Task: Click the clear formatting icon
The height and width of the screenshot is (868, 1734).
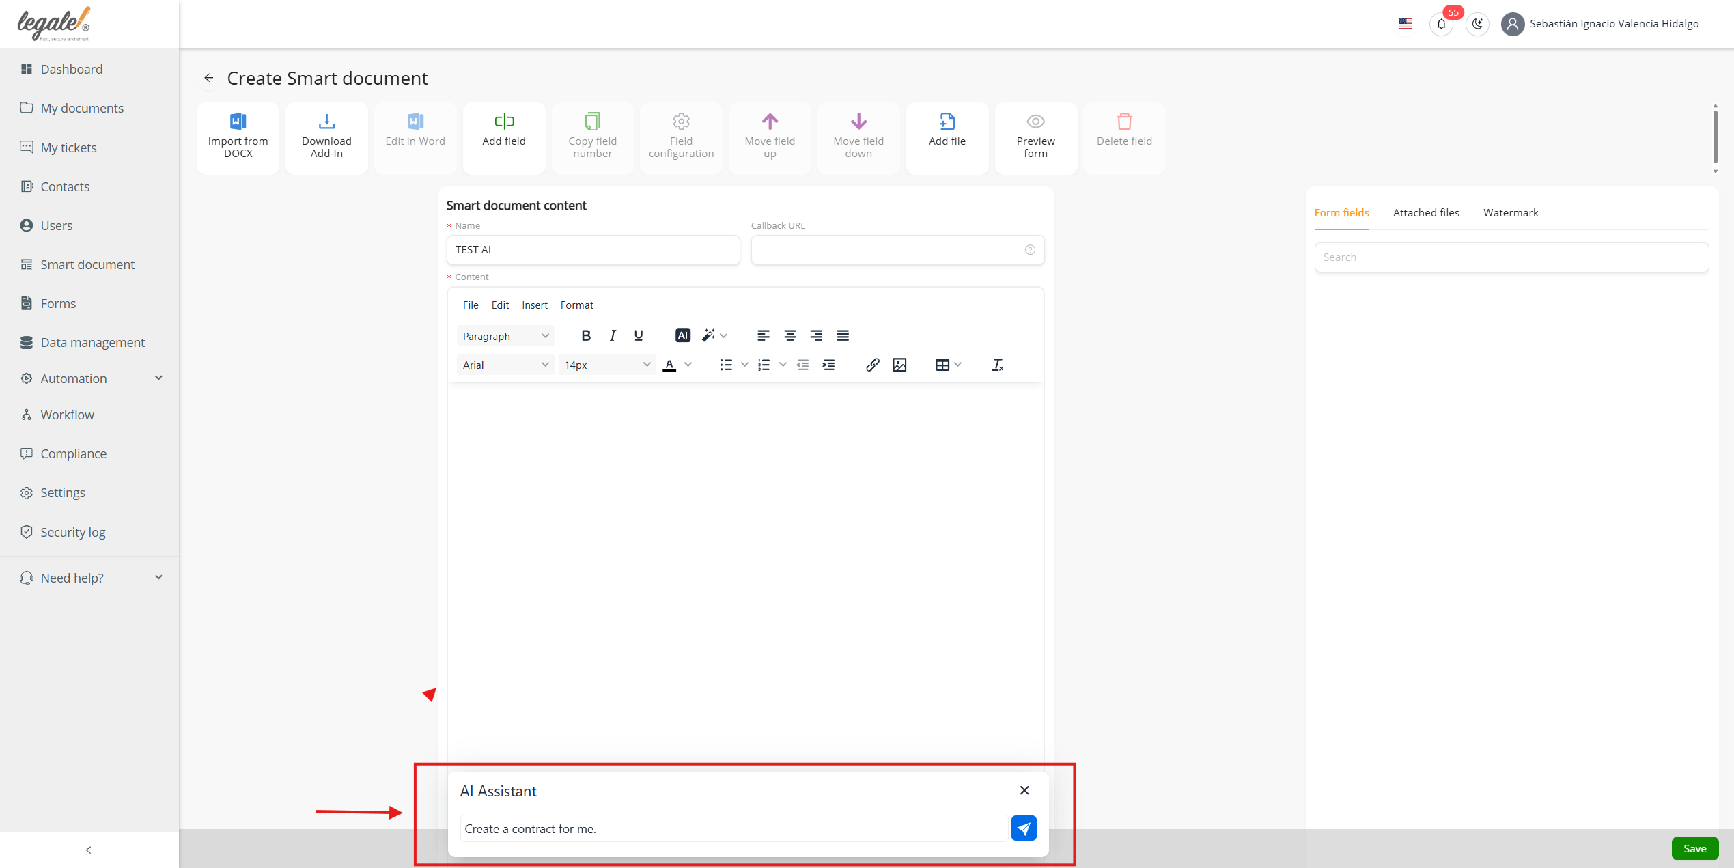Action: click(997, 365)
